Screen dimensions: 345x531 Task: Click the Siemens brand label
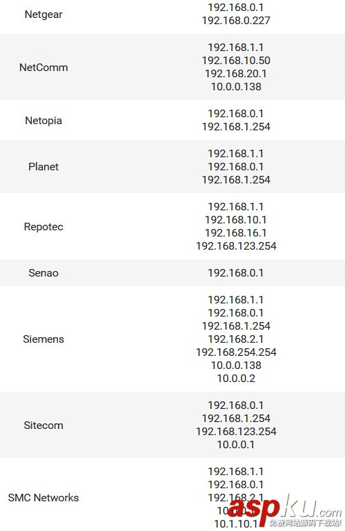[x=43, y=339]
